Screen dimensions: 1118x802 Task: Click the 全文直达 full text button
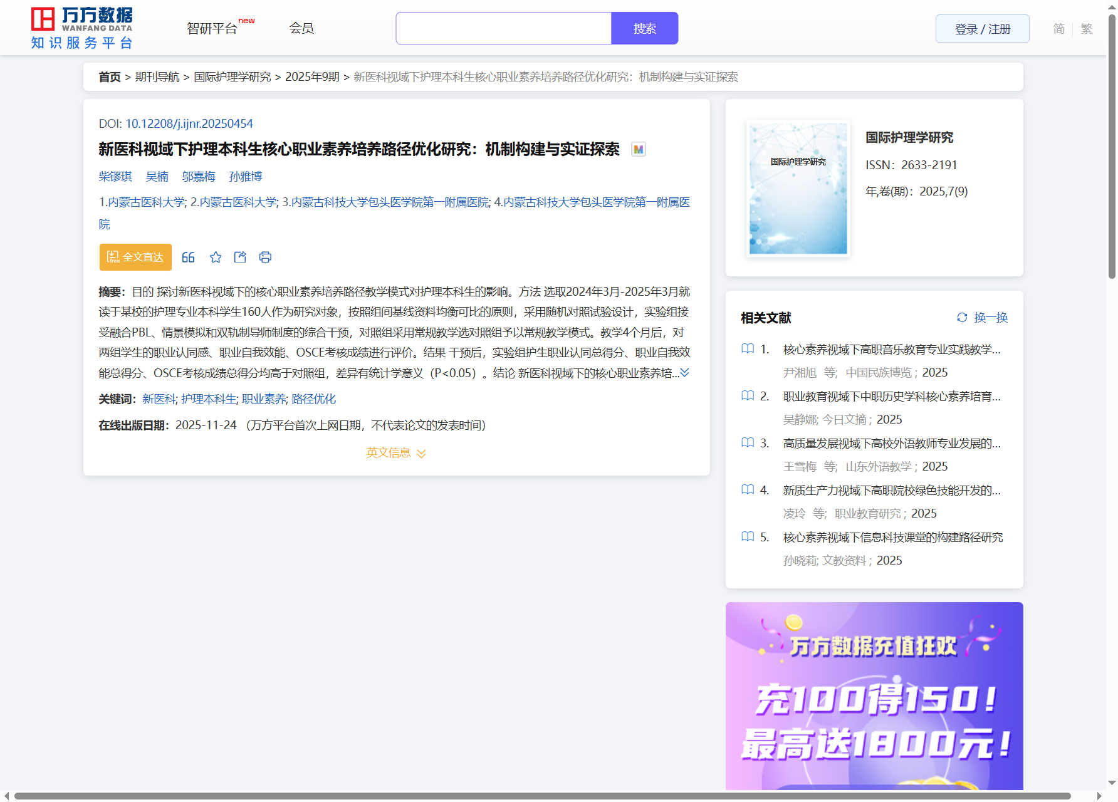135,258
